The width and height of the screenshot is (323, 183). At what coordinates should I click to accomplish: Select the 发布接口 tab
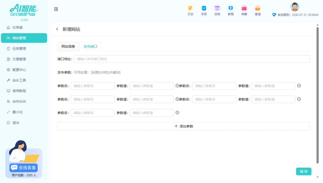point(90,47)
